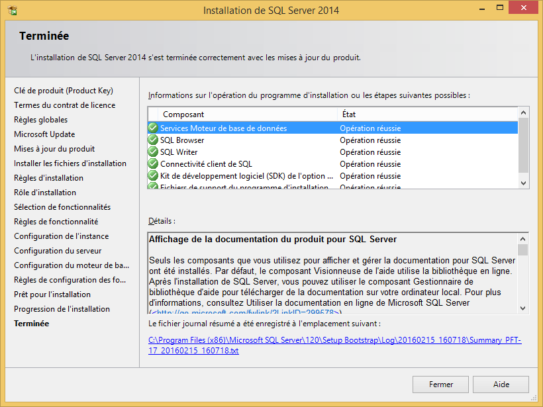Click the Détails box scrollbar thumb
Viewport: 543px width, 407px height.
pos(523,249)
